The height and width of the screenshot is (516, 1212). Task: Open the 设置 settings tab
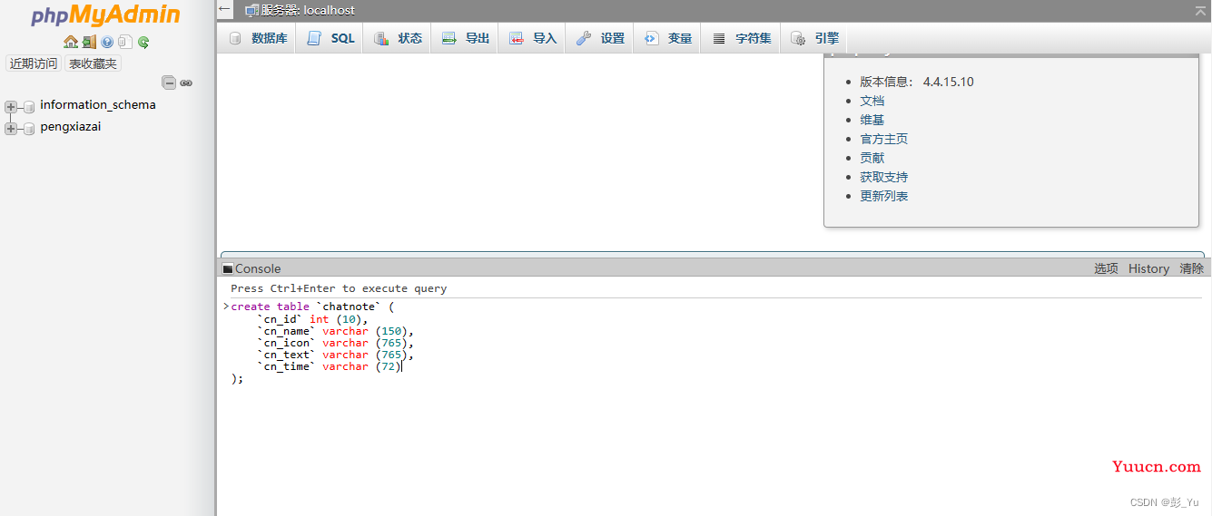pyautogui.click(x=600, y=38)
